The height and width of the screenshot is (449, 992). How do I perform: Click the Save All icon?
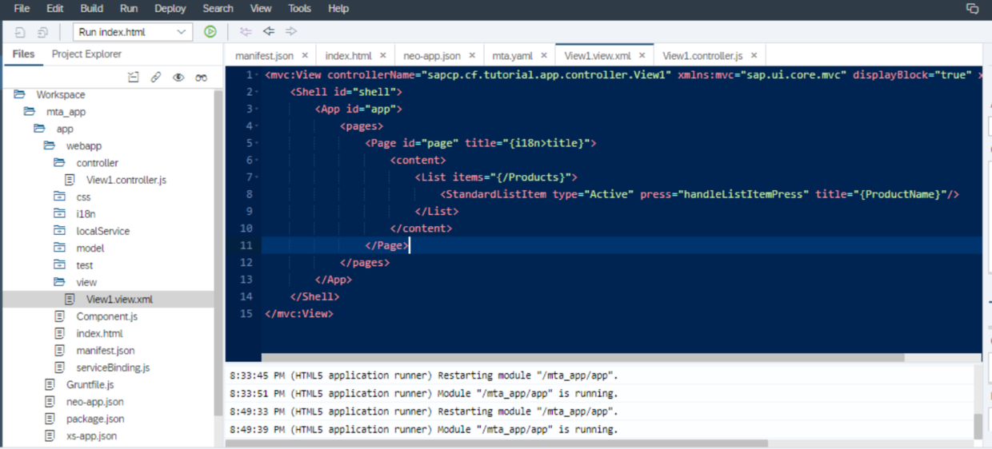(x=43, y=32)
